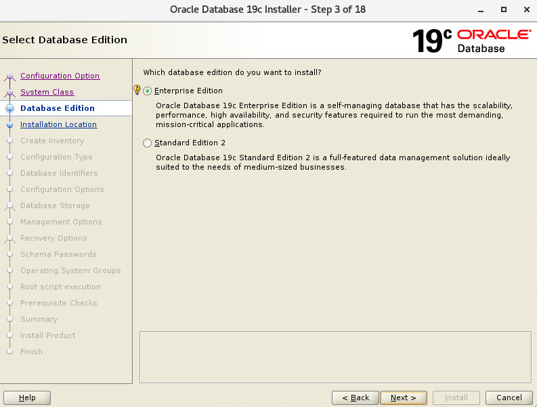Screen dimensions: 537x407
Task: Click the Install Product step label
Action: click(47, 335)
